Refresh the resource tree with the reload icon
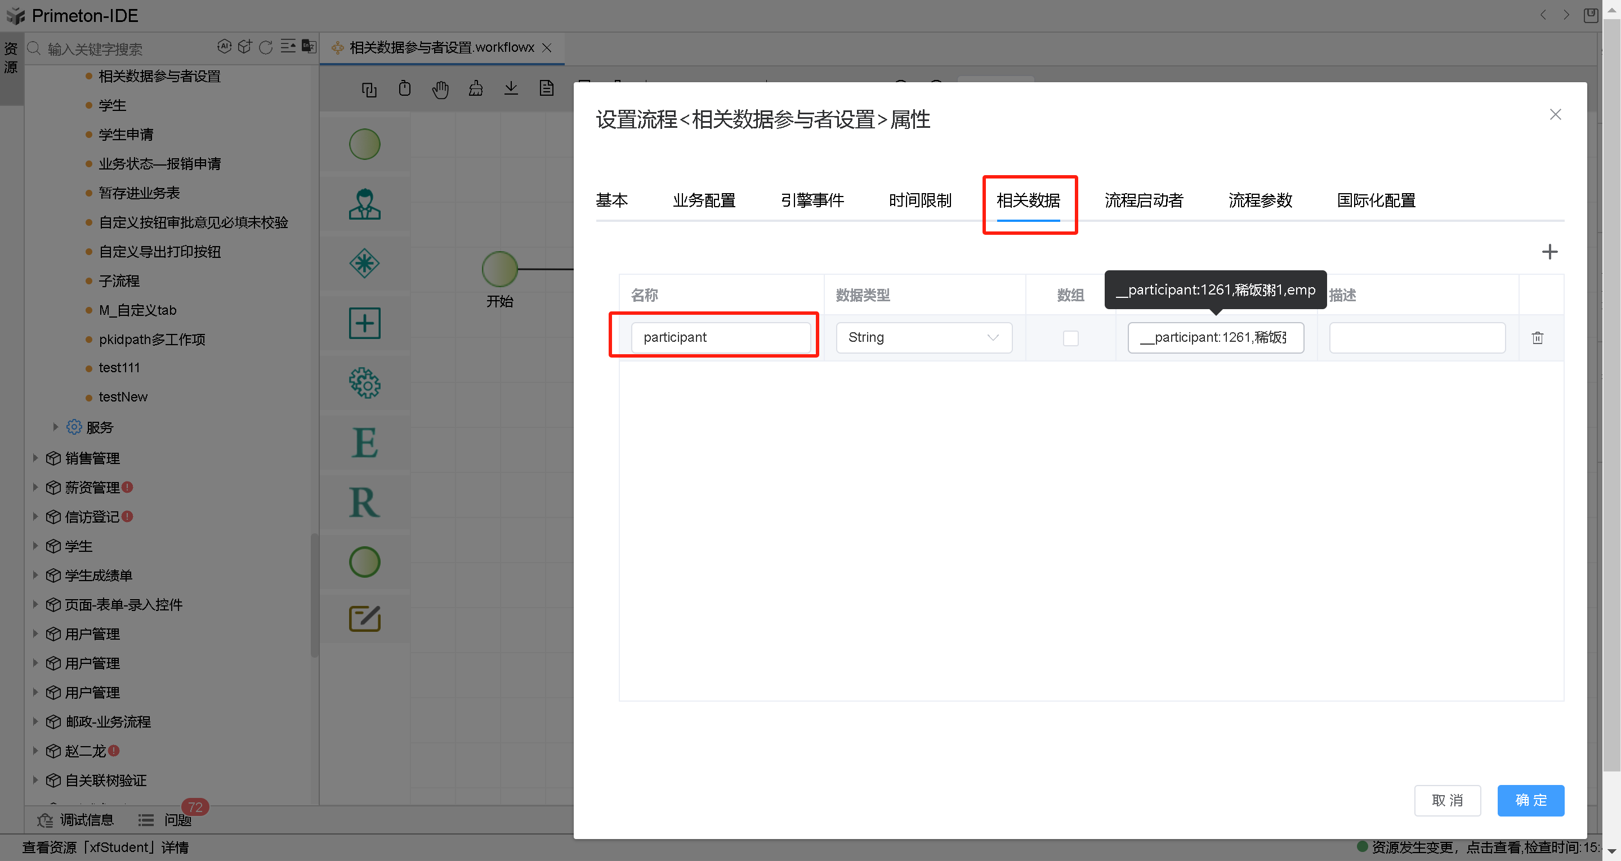The image size is (1621, 861). (266, 47)
